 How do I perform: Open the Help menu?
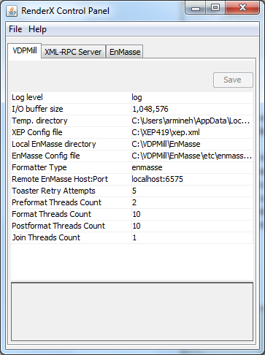click(37, 29)
